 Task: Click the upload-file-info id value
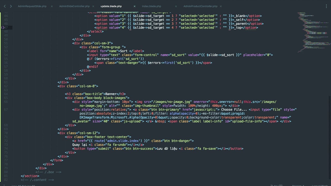pyautogui.click(x=247, y=121)
